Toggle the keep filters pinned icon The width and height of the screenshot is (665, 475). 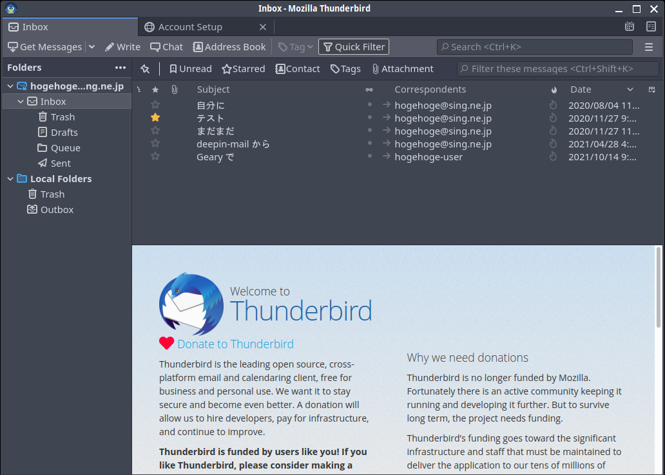pyautogui.click(x=145, y=69)
